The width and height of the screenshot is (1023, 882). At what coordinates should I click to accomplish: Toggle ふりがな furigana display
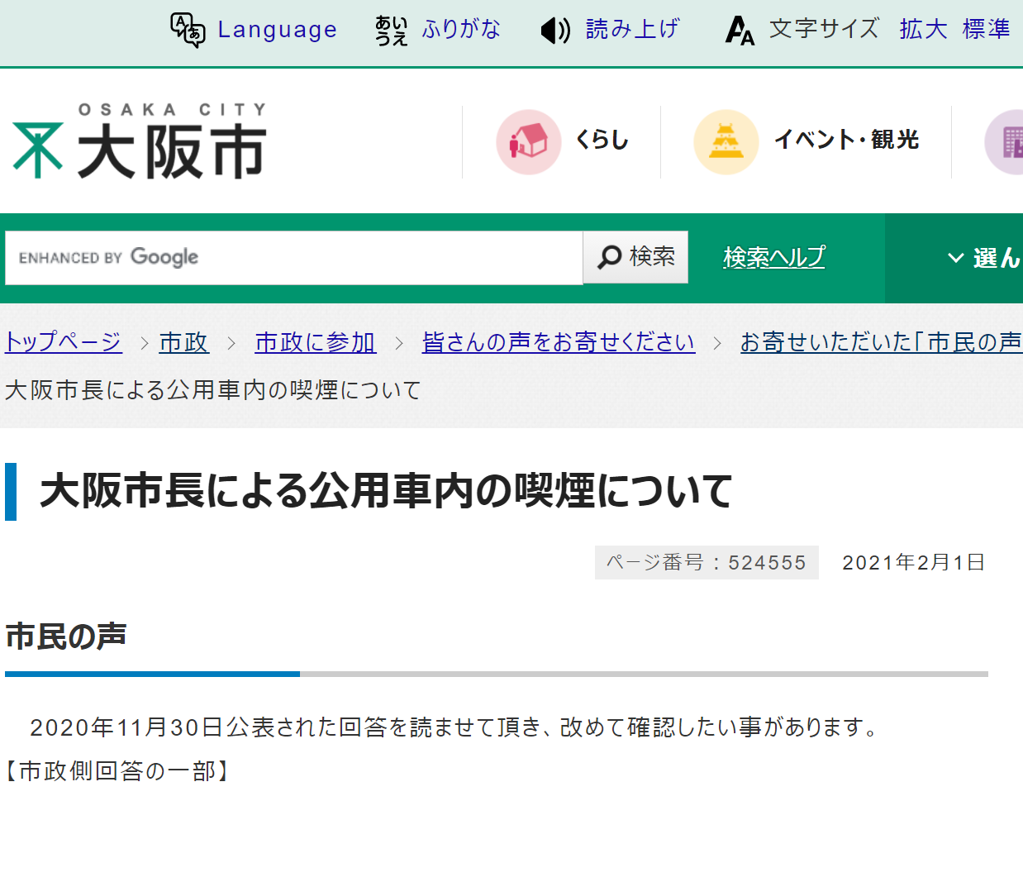pyautogui.click(x=461, y=30)
